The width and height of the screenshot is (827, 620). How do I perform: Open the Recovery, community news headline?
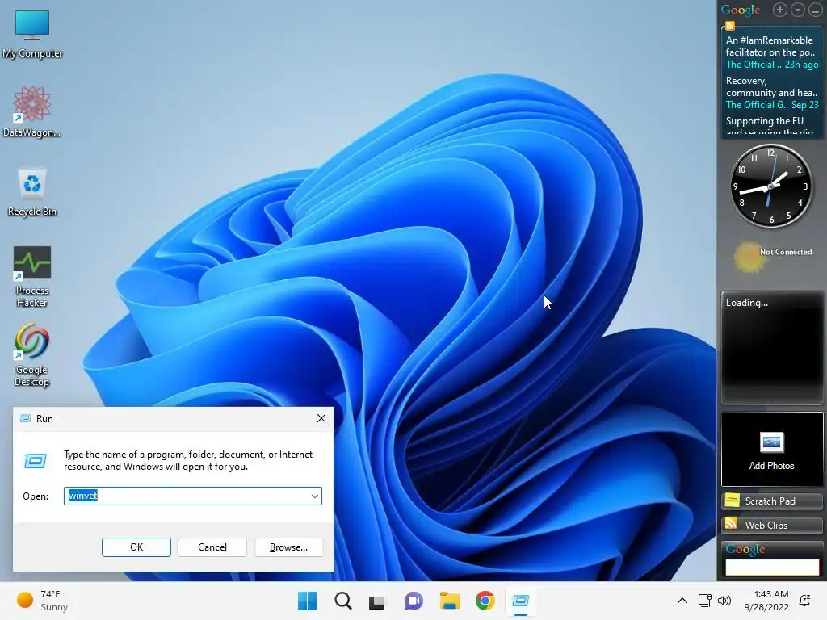pyautogui.click(x=771, y=86)
